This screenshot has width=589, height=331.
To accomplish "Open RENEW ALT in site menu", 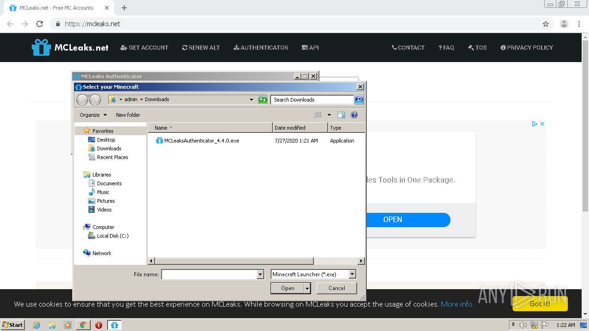I will click(x=201, y=47).
